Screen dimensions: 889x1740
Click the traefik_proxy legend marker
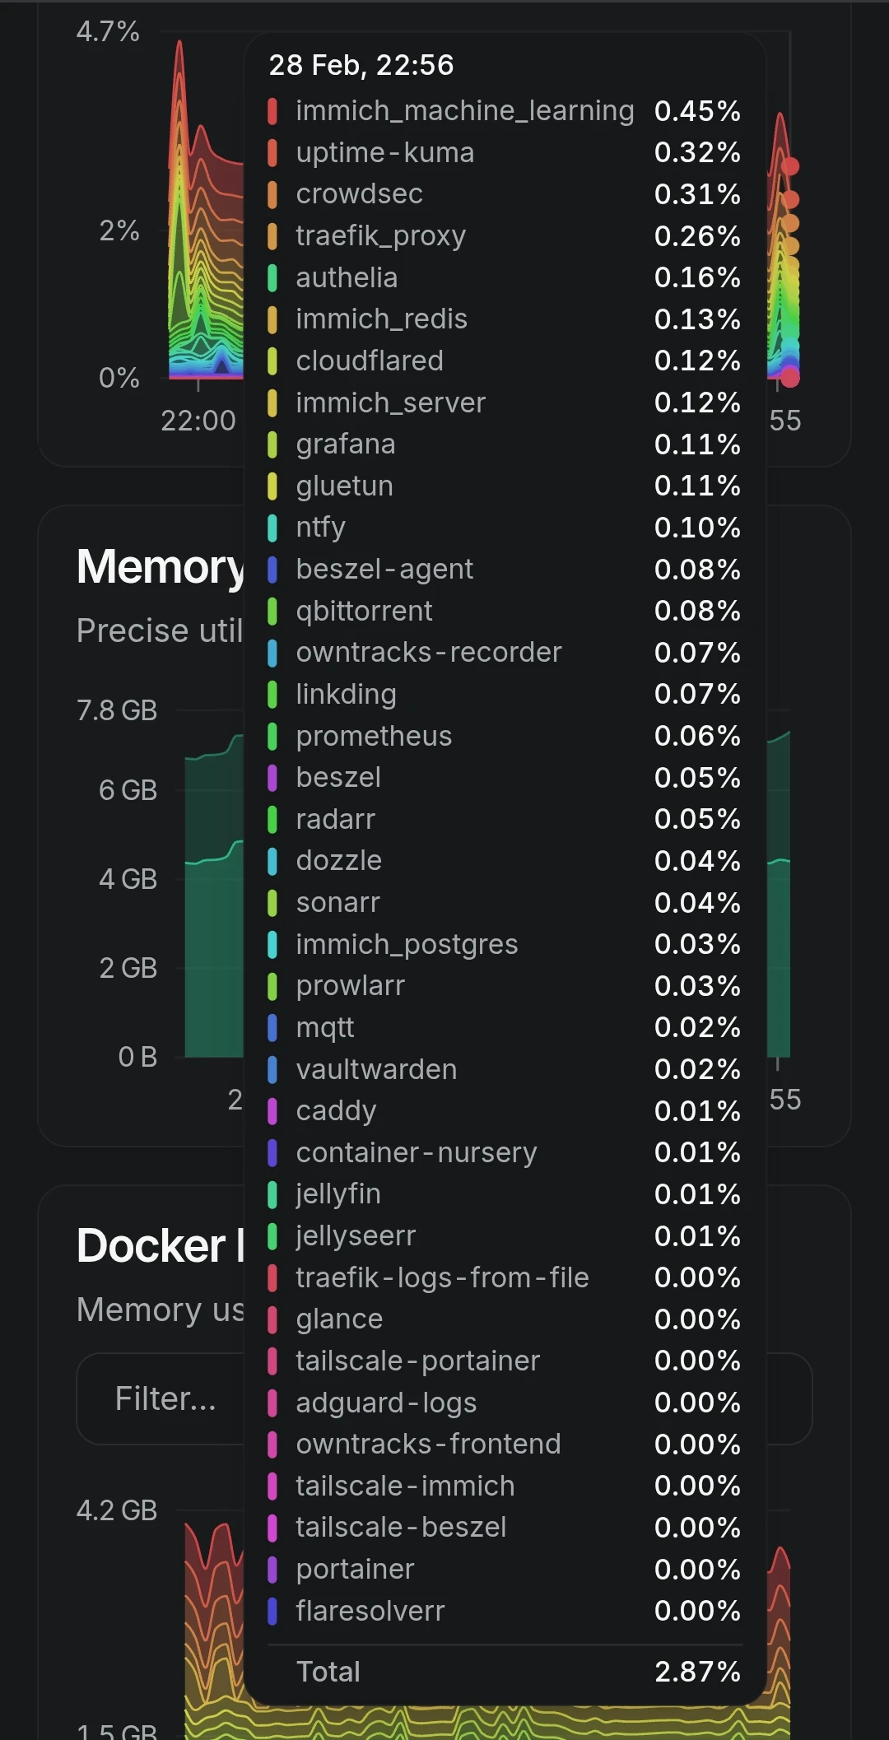pos(274,235)
